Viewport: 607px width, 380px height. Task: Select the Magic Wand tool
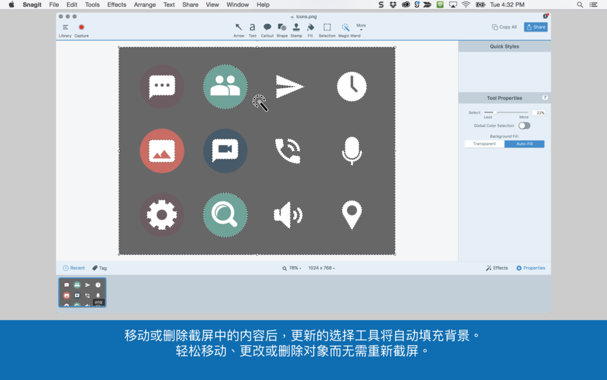pos(349,30)
